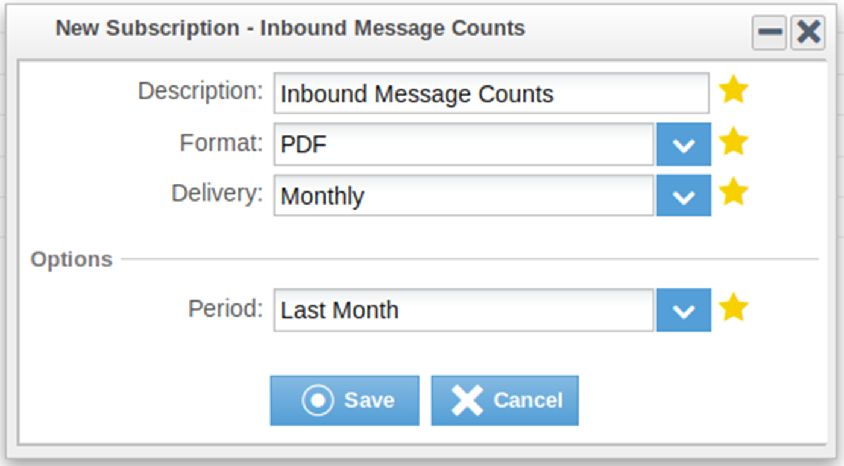The image size is (844, 466).
Task: Click the Delivery field showing Monthly
Action: coord(463,196)
